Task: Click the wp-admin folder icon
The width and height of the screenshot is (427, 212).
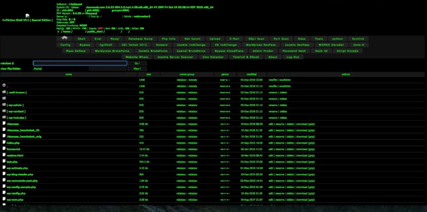Action: (x=4, y=105)
